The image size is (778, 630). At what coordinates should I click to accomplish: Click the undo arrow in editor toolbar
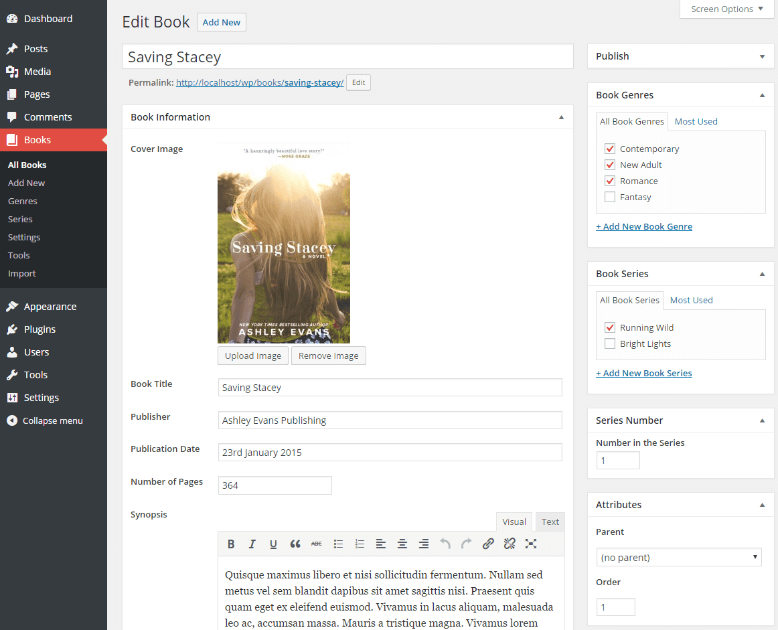click(445, 544)
